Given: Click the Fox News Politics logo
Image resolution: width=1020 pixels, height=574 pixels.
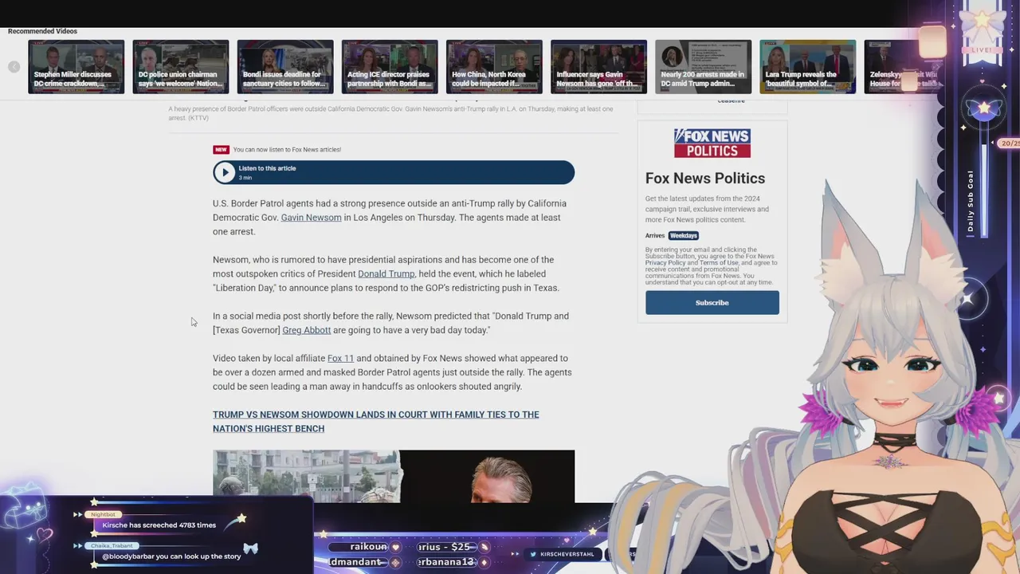Looking at the screenshot, I should [x=712, y=143].
